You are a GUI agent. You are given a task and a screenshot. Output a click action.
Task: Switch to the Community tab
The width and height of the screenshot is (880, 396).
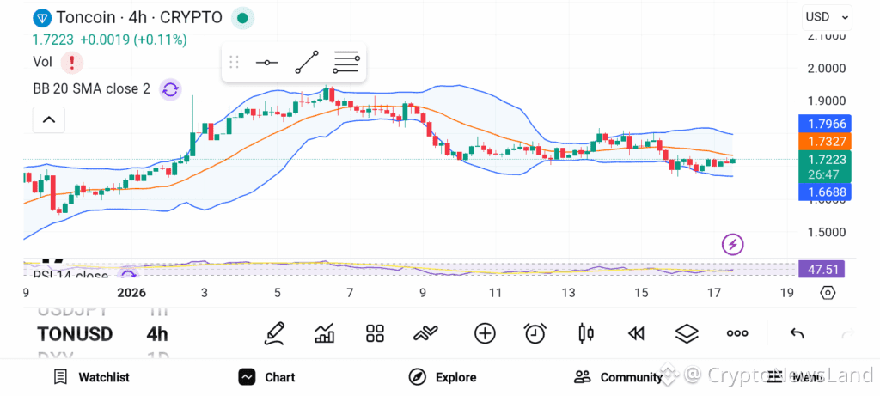(619, 377)
